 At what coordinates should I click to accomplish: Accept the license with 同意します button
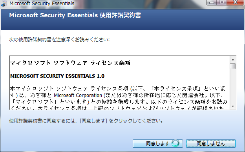[x=158, y=143]
